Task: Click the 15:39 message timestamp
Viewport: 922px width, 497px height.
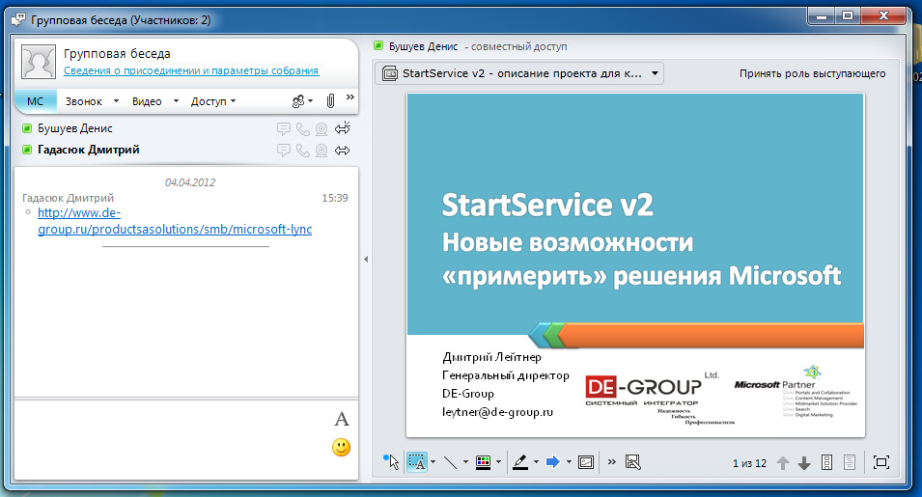Action: click(x=335, y=198)
